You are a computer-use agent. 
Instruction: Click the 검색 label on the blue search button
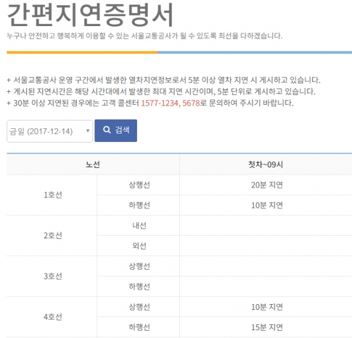(x=123, y=130)
